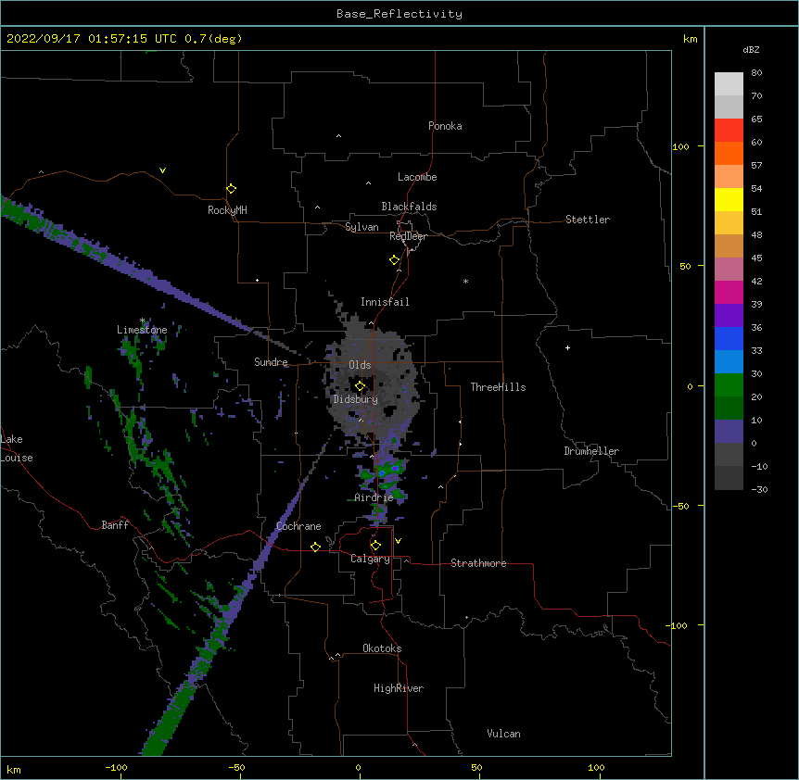Viewport: 799px width, 780px height.
Task: Click the Sylvan label
Action: click(361, 227)
